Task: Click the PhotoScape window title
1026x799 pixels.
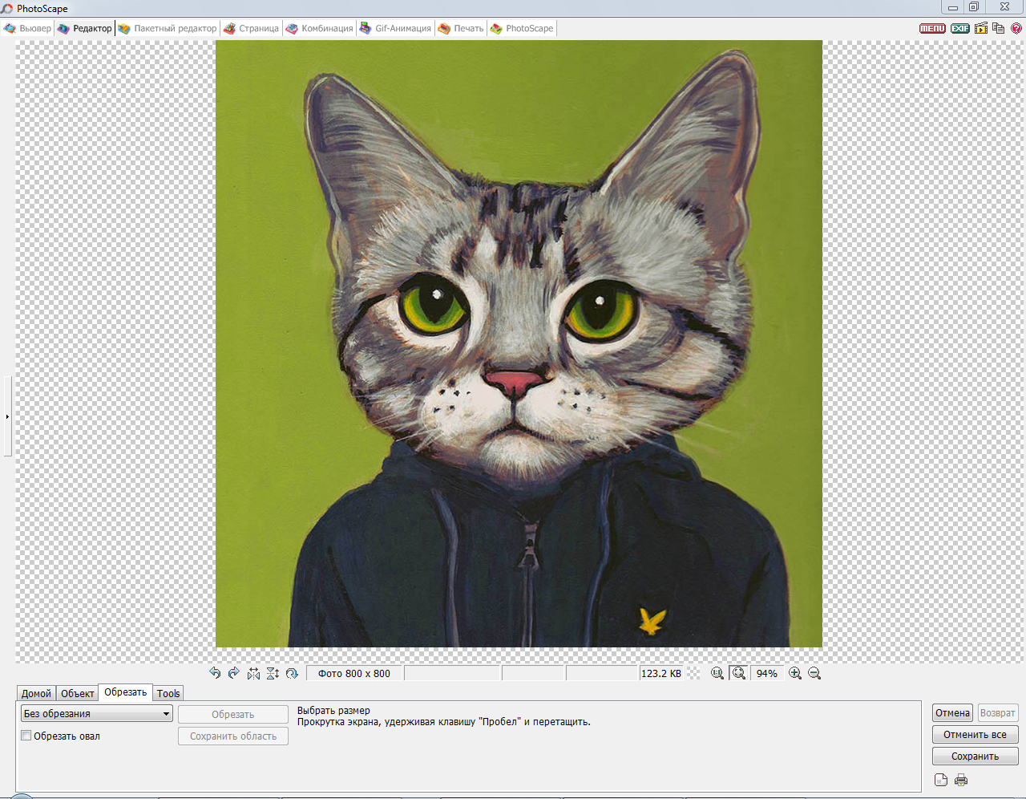Action: point(42,9)
